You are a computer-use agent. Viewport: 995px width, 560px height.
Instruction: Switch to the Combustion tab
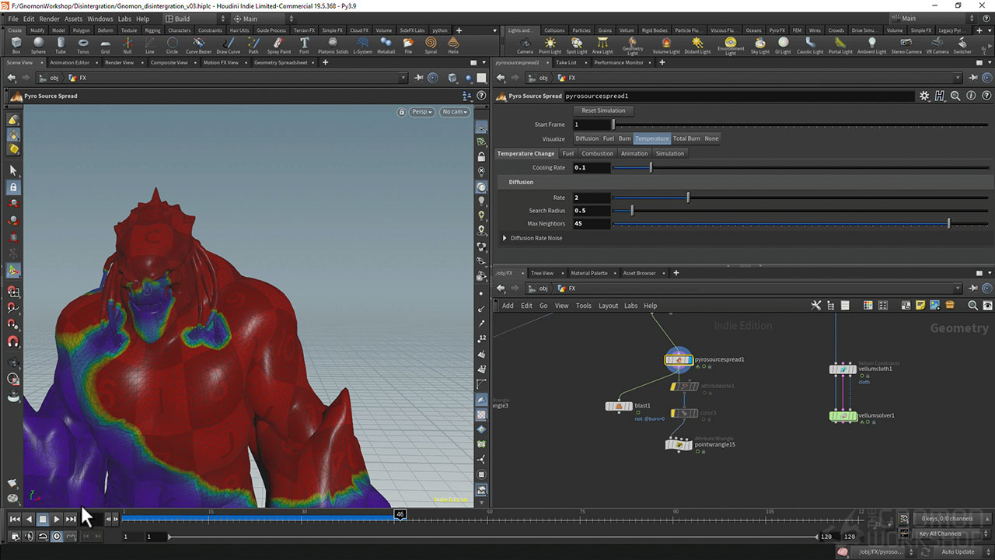coord(597,153)
